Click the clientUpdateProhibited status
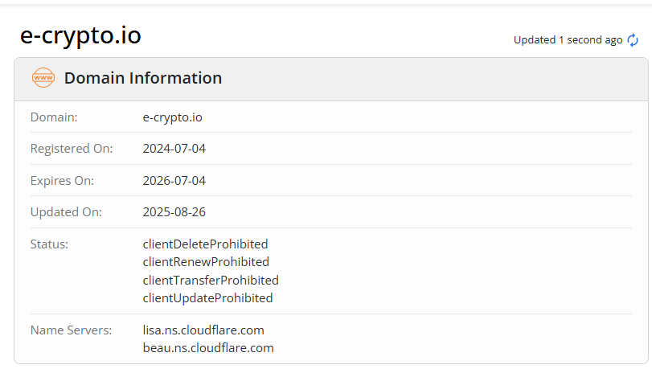This screenshot has height=369, width=652. (207, 298)
